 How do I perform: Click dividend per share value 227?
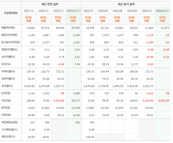pyautogui.click(x=33, y=122)
